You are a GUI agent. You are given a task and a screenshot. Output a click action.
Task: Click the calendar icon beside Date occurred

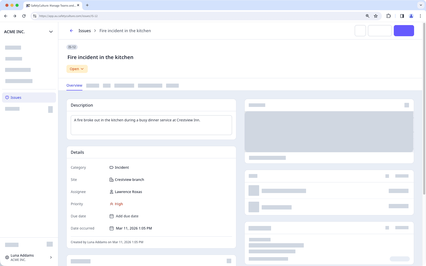coord(112,228)
